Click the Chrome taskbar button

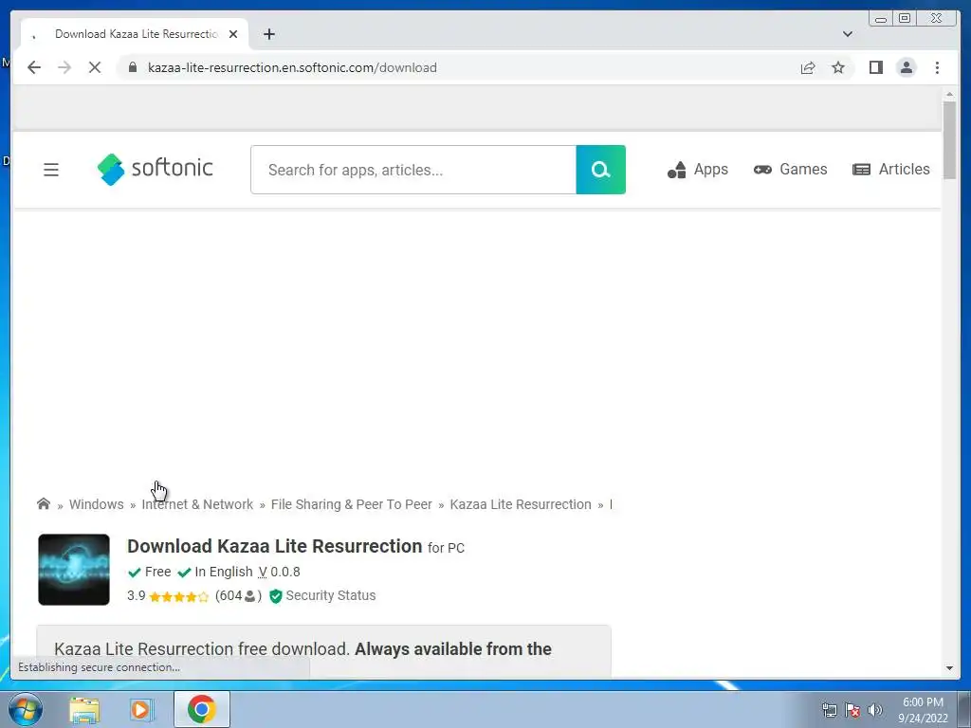click(201, 709)
